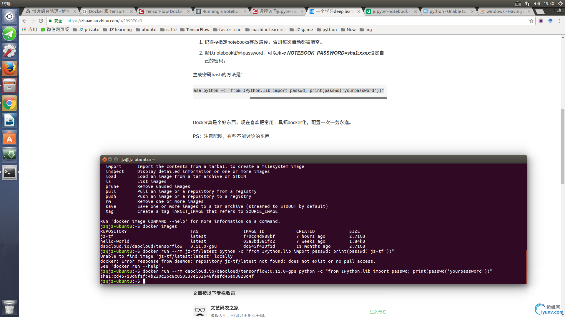The image size is (565, 317).
Task: Launch Google Chrome from the dock
Action: (9, 103)
